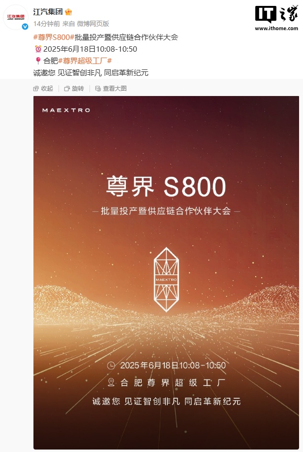
Task: Click the IT之家 watermark logo
Action: click(276, 14)
